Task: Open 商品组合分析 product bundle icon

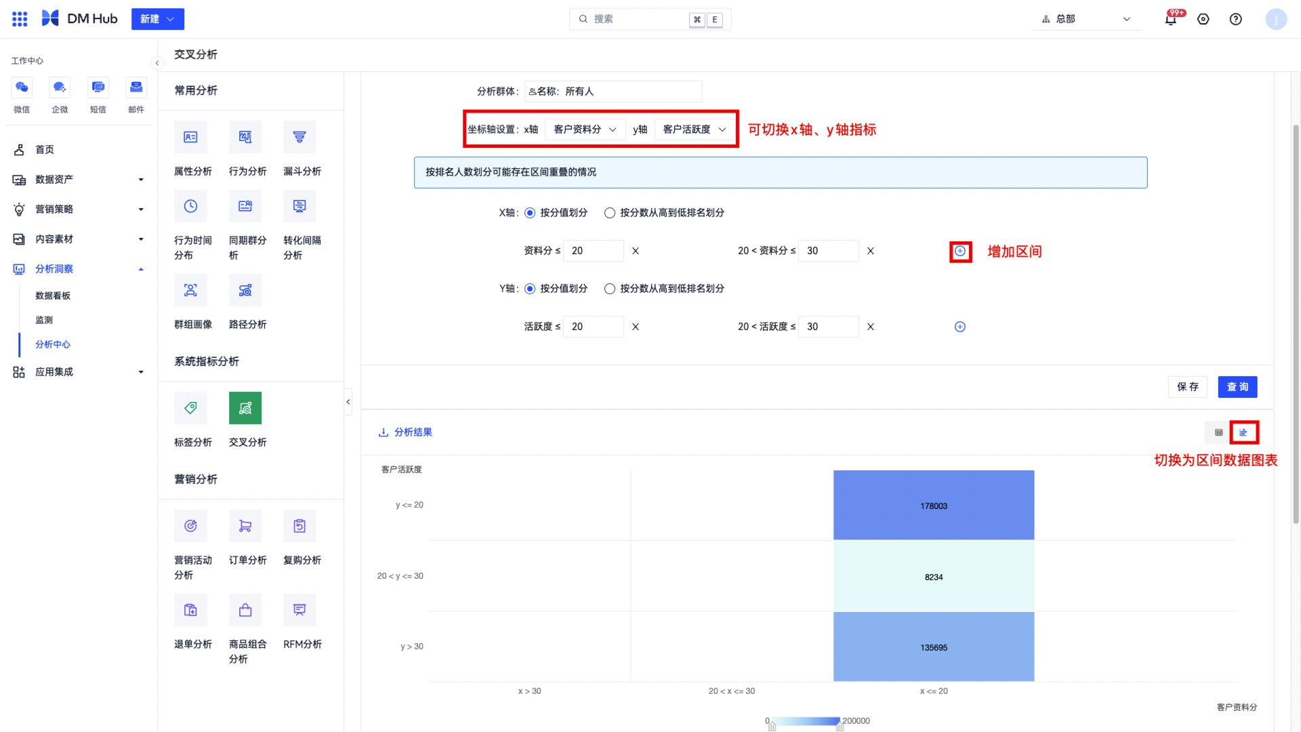Action: click(245, 610)
